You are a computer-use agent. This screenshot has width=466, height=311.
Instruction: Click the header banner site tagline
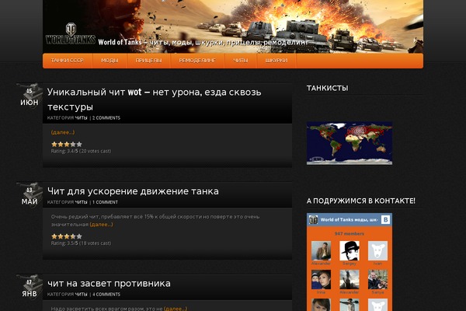[203, 42]
